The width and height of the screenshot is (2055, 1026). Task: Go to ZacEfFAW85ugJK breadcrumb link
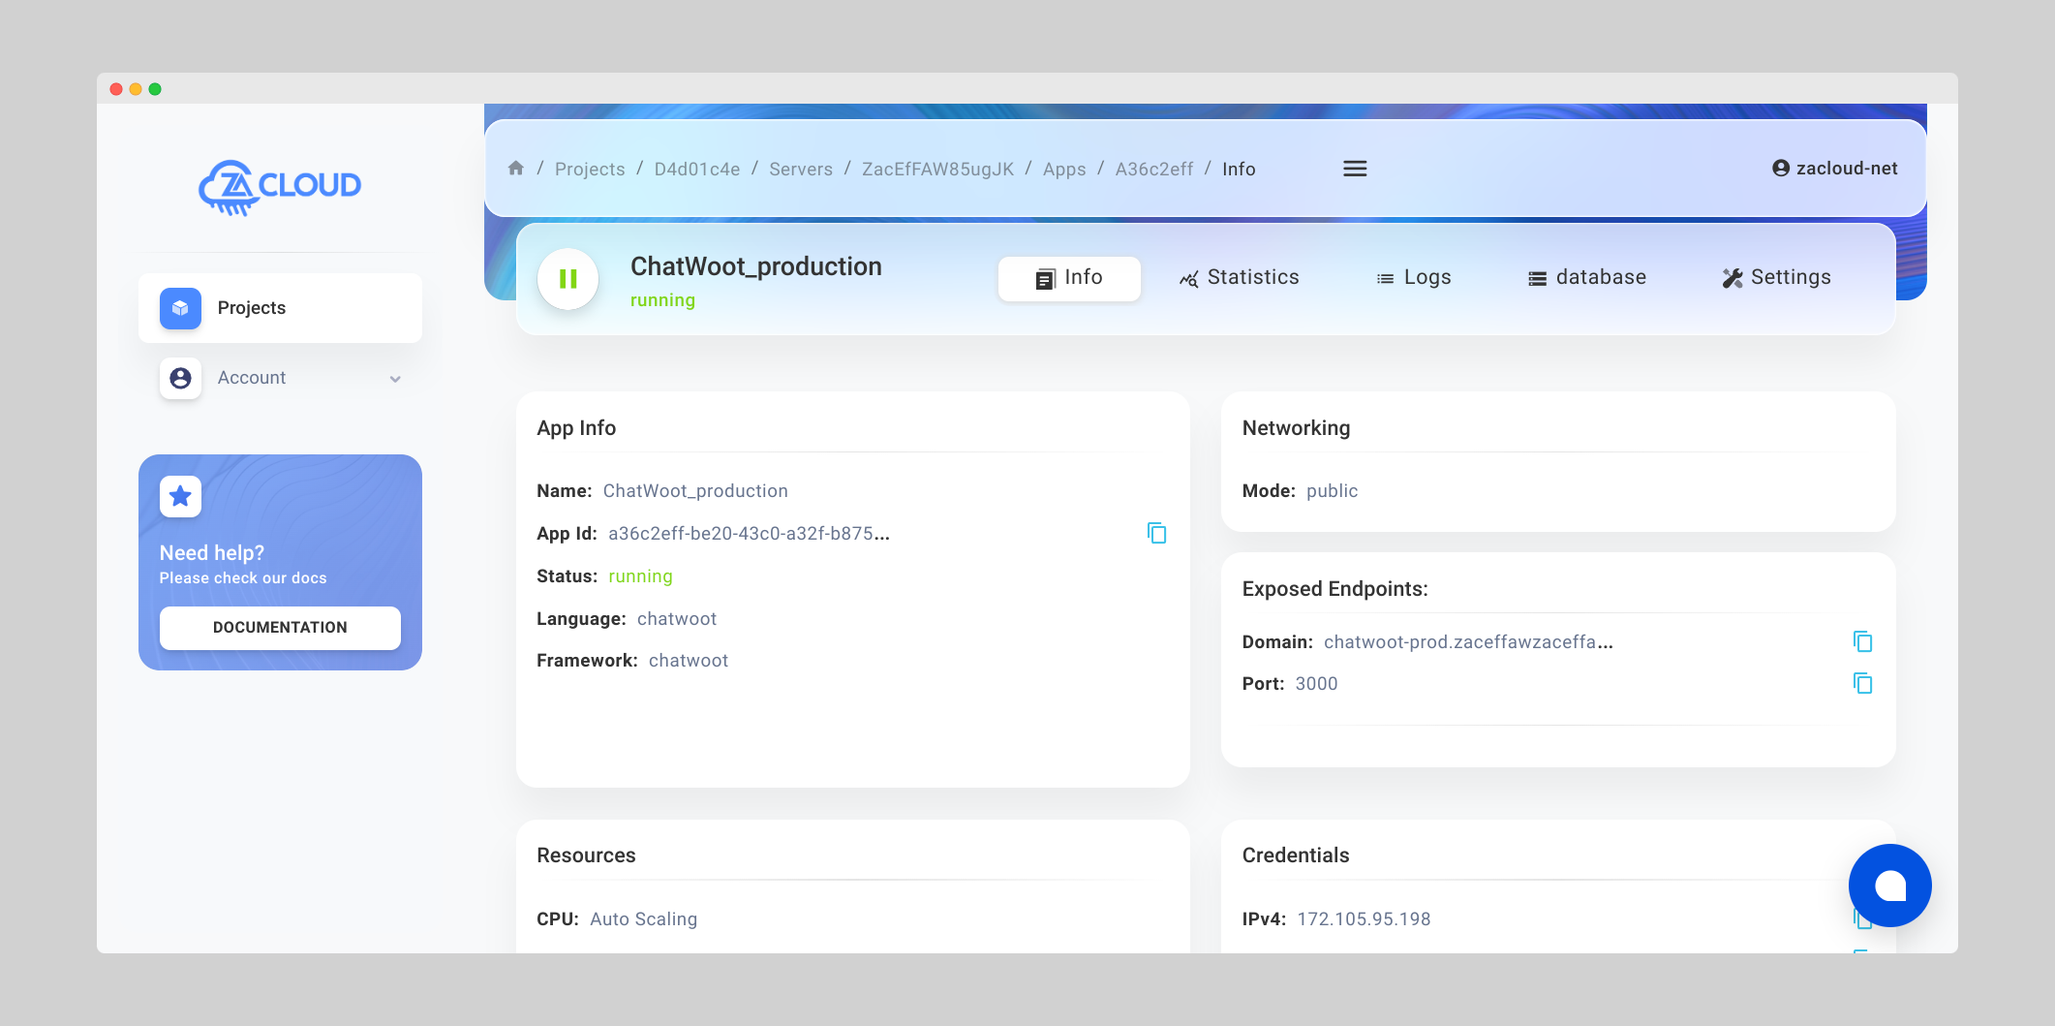tap(938, 170)
